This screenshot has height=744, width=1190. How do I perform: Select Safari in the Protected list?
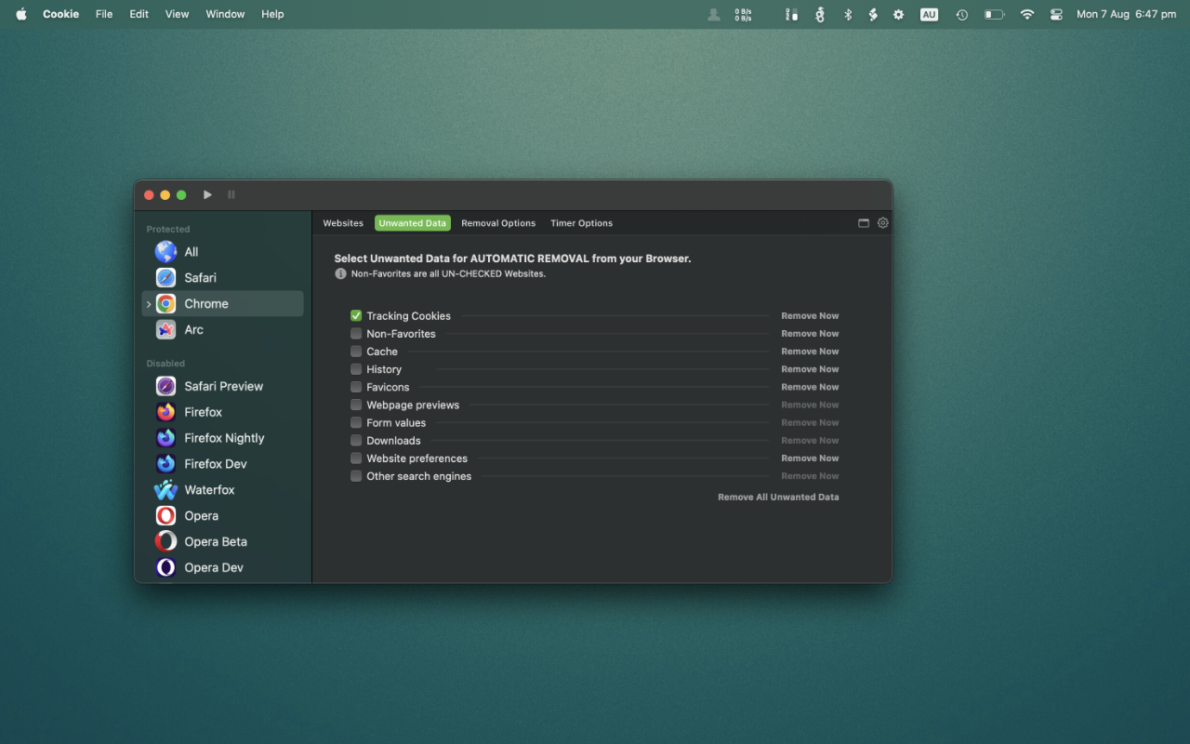(x=199, y=278)
